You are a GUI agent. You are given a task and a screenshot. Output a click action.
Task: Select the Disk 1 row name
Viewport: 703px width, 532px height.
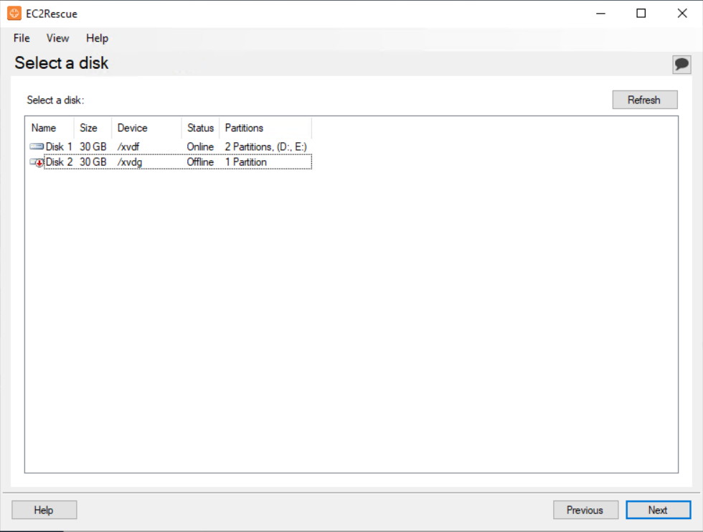(59, 146)
